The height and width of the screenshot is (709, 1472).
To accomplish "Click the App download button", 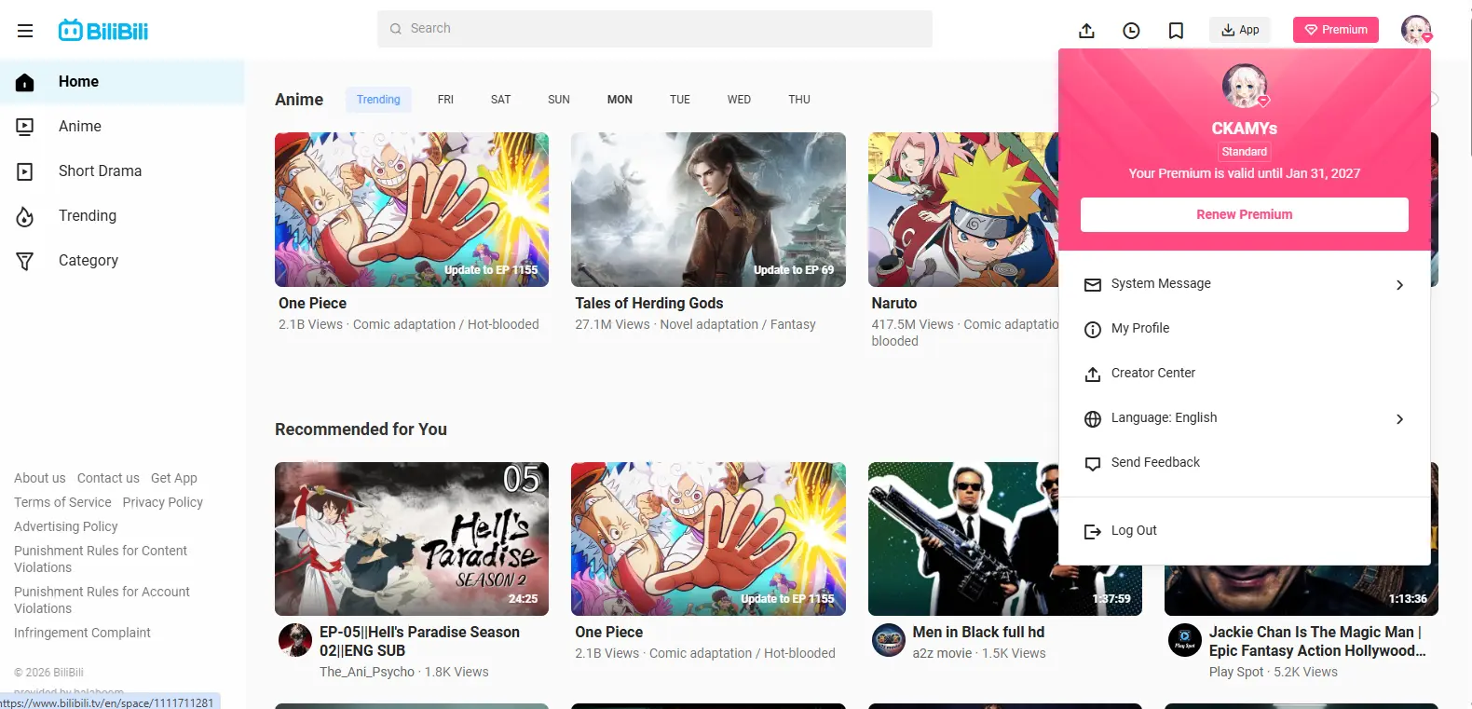I will 1240,30.
